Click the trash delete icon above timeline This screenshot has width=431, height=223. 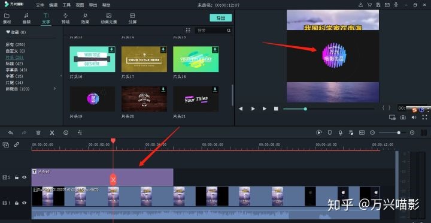click(x=38, y=132)
